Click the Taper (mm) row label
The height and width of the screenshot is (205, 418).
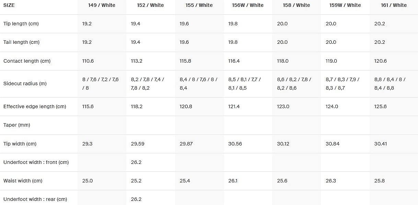(x=17, y=125)
